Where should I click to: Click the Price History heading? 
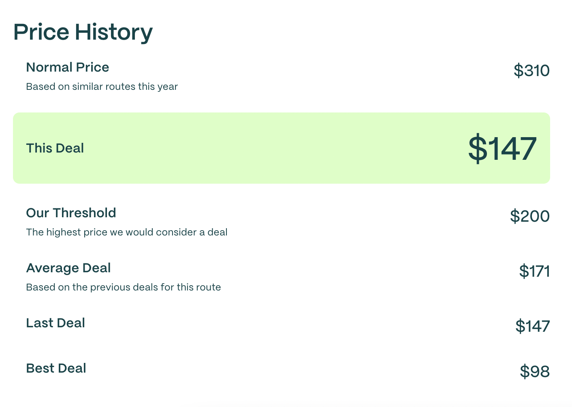[x=83, y=32]
